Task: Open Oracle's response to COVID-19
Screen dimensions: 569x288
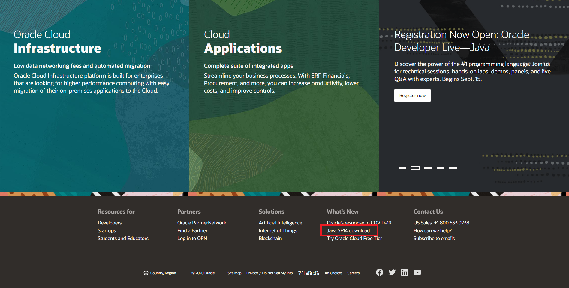Action: (359, 223)
